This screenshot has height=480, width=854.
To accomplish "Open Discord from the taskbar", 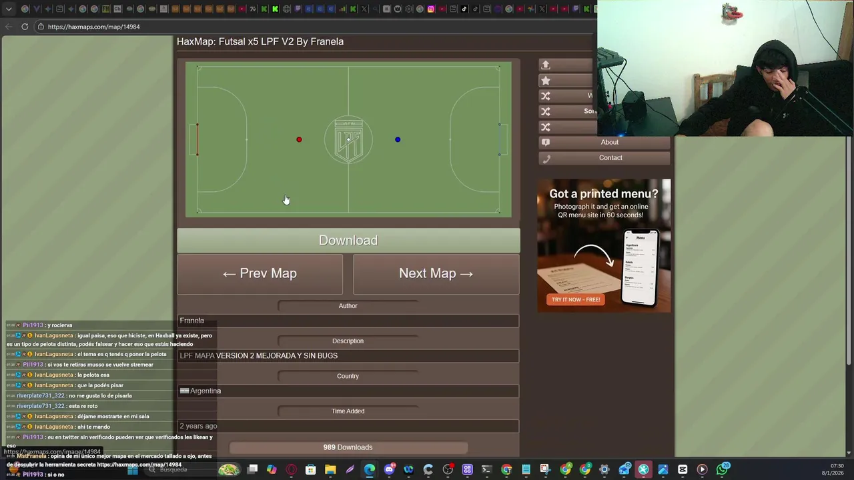I will click(389, 470).
